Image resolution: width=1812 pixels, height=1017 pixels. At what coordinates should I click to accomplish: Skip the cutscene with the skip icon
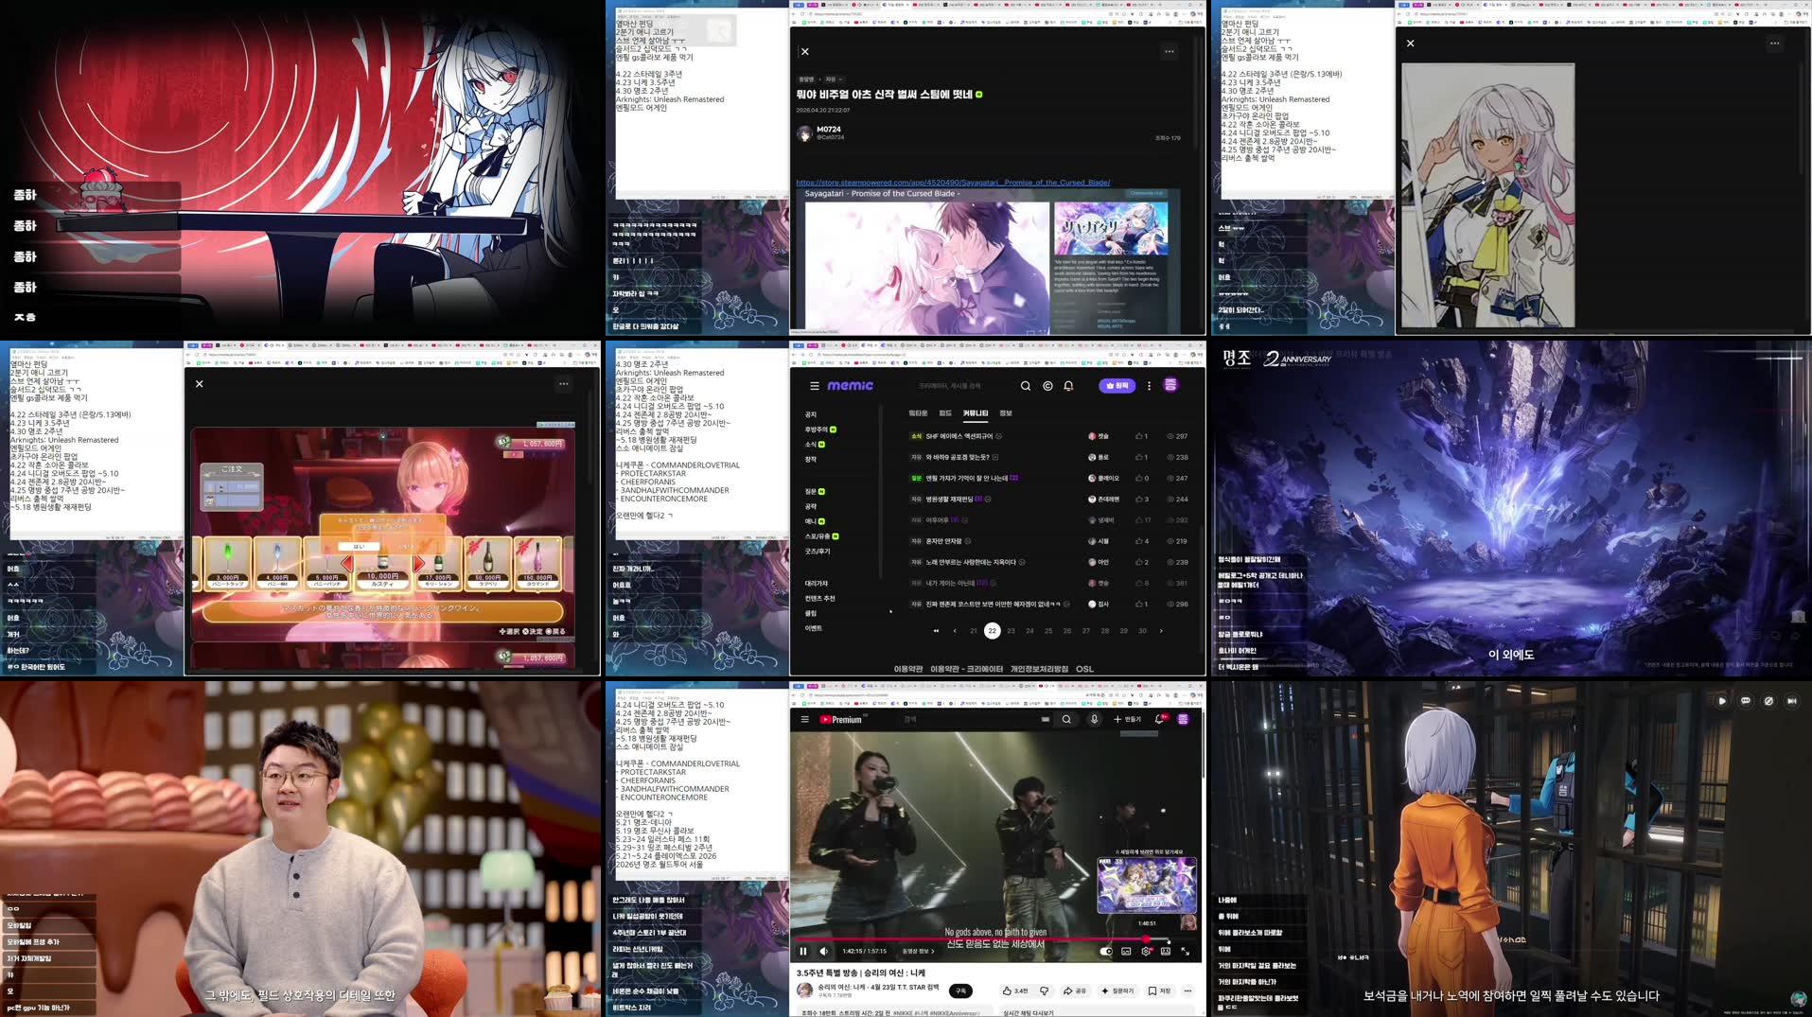click(1791, 701)
